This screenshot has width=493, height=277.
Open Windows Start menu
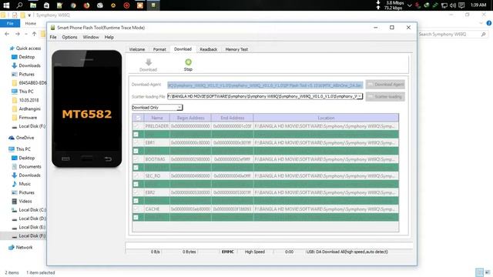(x=6, y=5)
